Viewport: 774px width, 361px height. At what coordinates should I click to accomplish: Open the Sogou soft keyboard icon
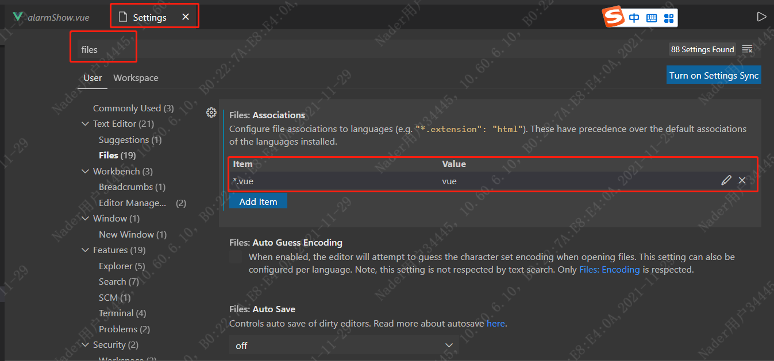coord(651,18)
